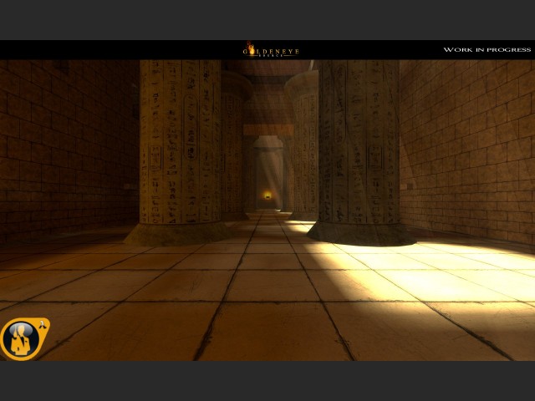This screenshot has height=401, width=535.
Task: Click the glowing torch at corridor end
Action: [267, 195]
